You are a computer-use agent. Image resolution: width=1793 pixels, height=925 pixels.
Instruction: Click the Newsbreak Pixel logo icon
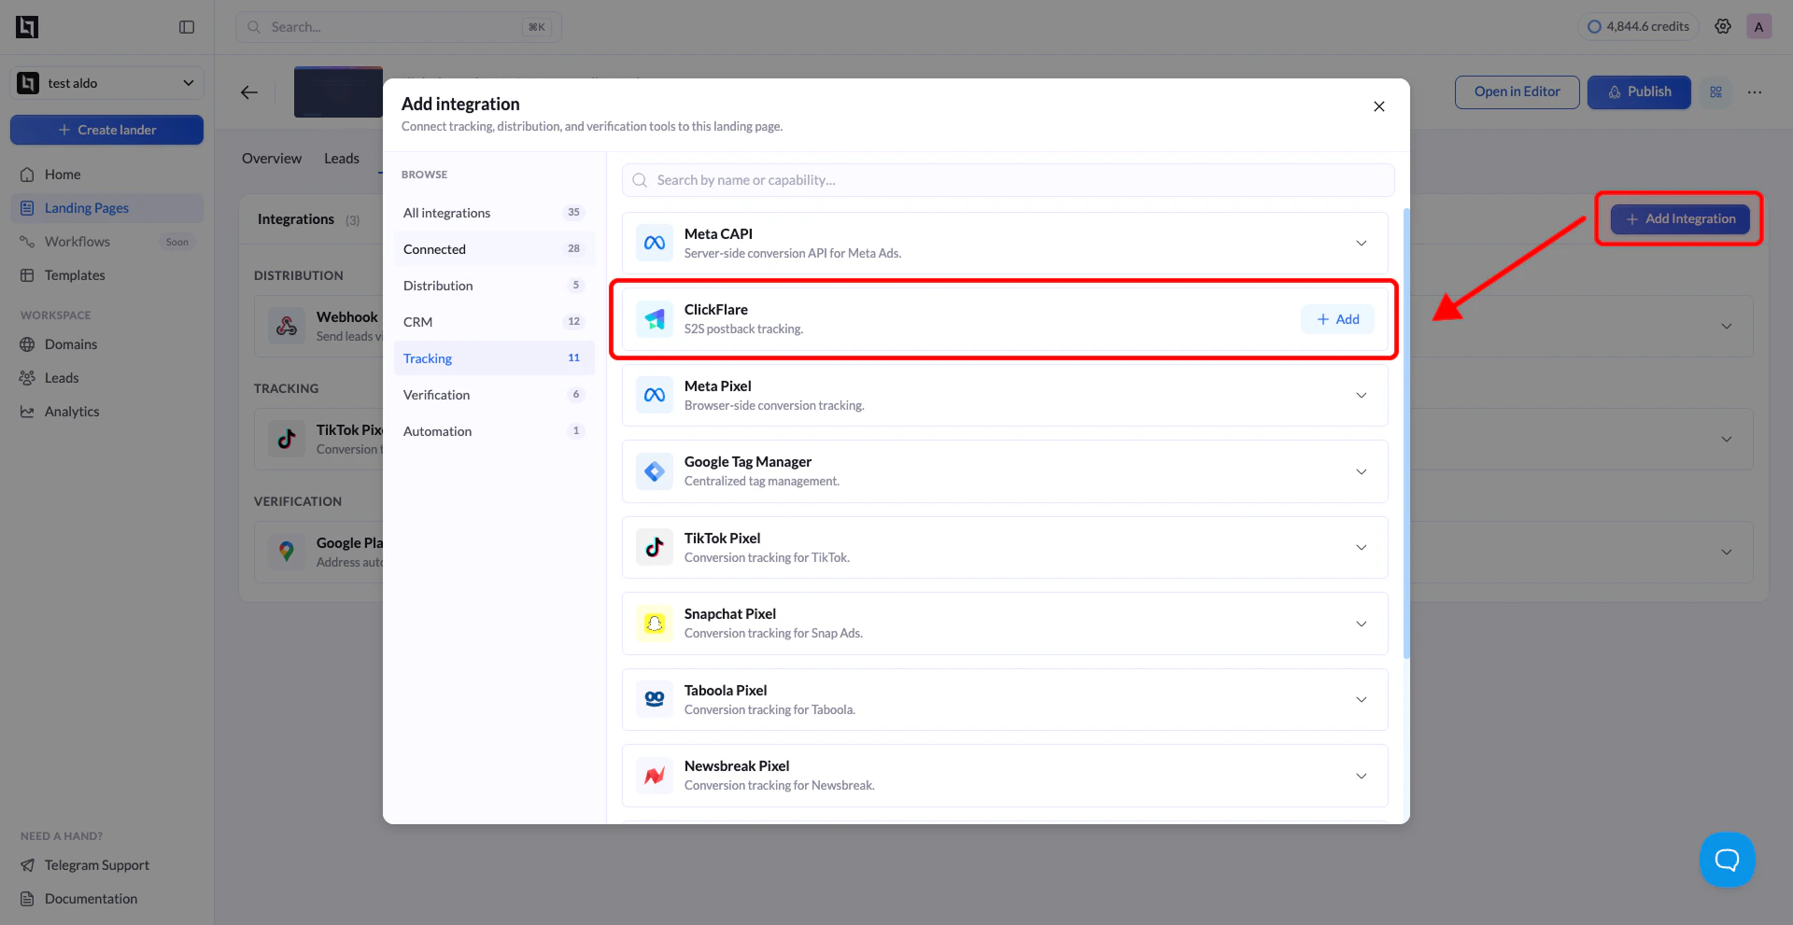pos(655,776)
